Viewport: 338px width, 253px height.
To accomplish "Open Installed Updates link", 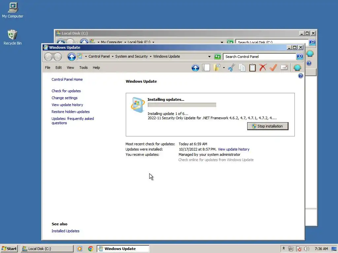I will click(66, 231).
